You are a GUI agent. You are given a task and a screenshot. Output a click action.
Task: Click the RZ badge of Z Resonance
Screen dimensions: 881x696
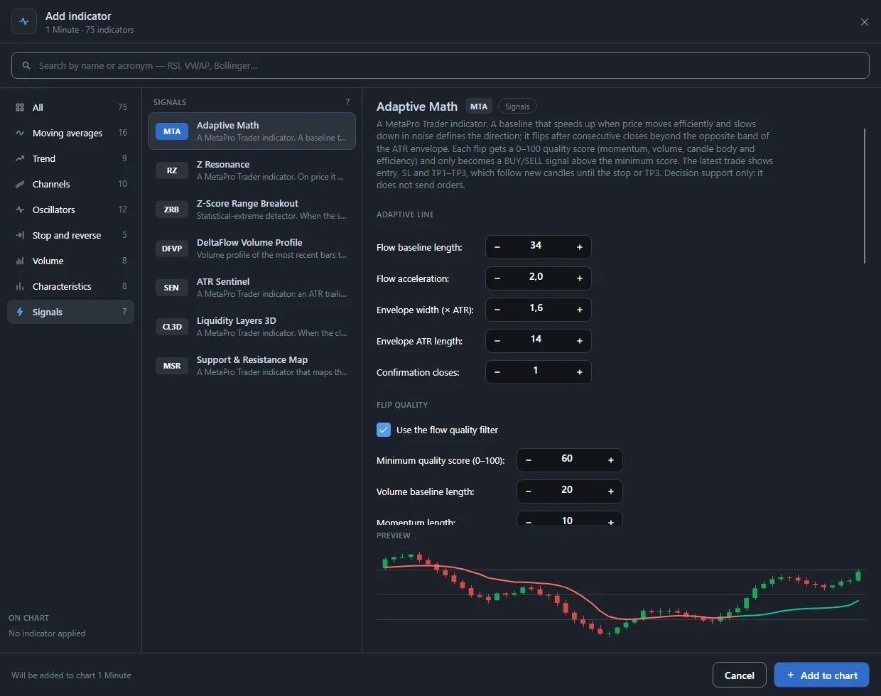tap(172, 170)
